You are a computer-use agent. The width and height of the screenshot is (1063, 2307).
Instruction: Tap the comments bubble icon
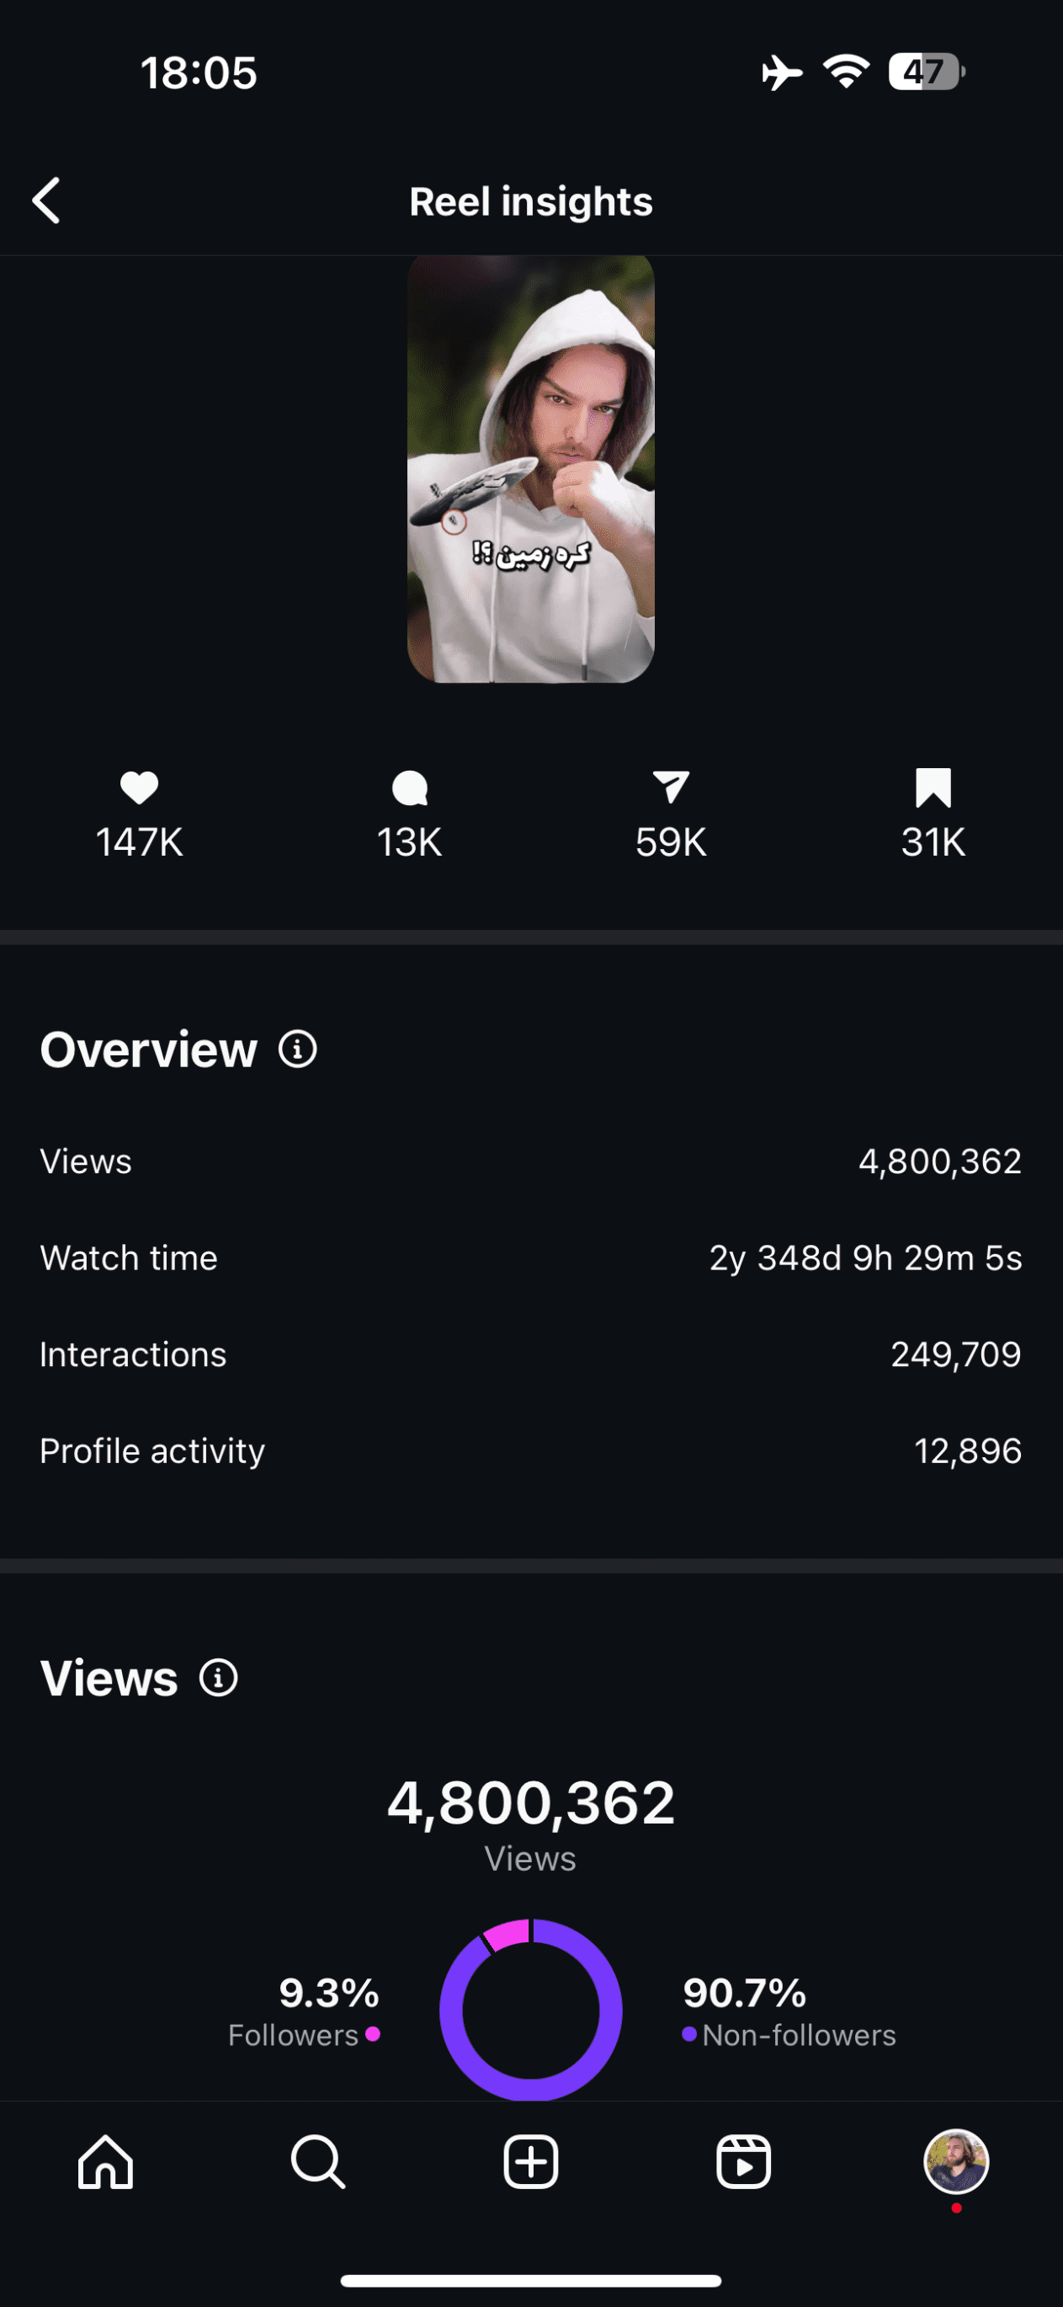click(x=410, y=788)
